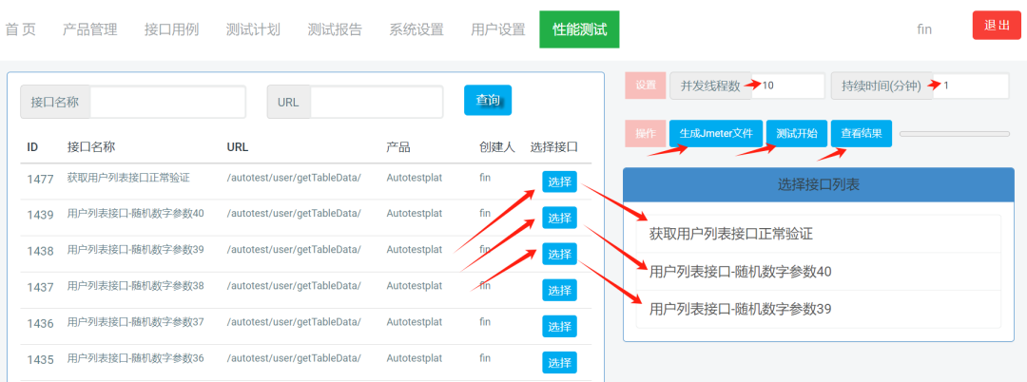Click the 查询 search button

tap(488, 100)
